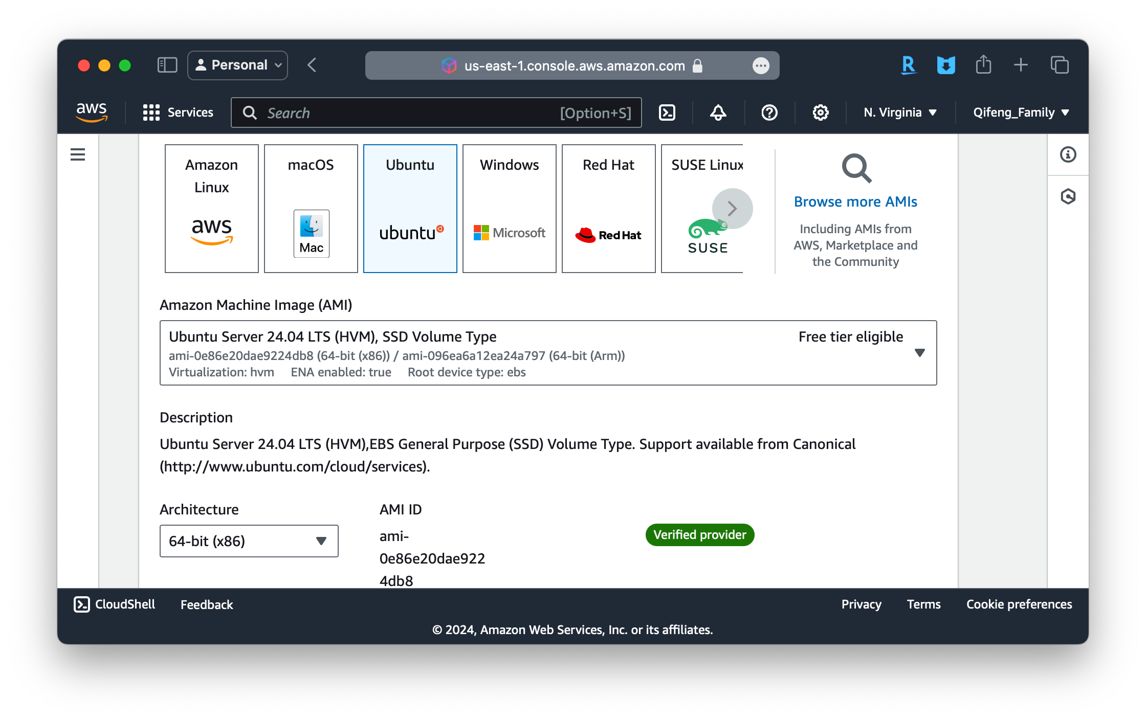Open the help question mark menu
This screenshot has width=1146, height=720.
(769, 112)
